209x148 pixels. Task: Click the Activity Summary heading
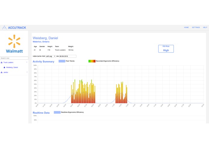(43, 62)
